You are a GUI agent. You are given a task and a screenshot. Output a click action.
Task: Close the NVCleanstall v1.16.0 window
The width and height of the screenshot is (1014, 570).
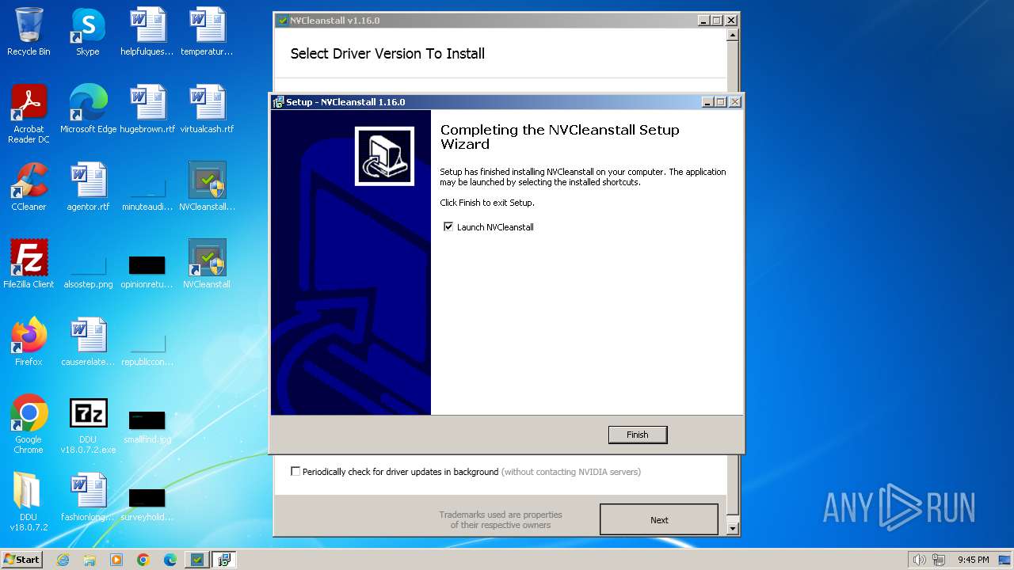[731, 21]
